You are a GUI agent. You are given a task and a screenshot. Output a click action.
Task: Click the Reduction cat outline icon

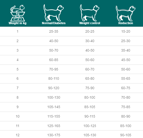125,13
